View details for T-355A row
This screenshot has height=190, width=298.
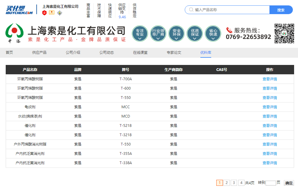[x=270, y=154]
